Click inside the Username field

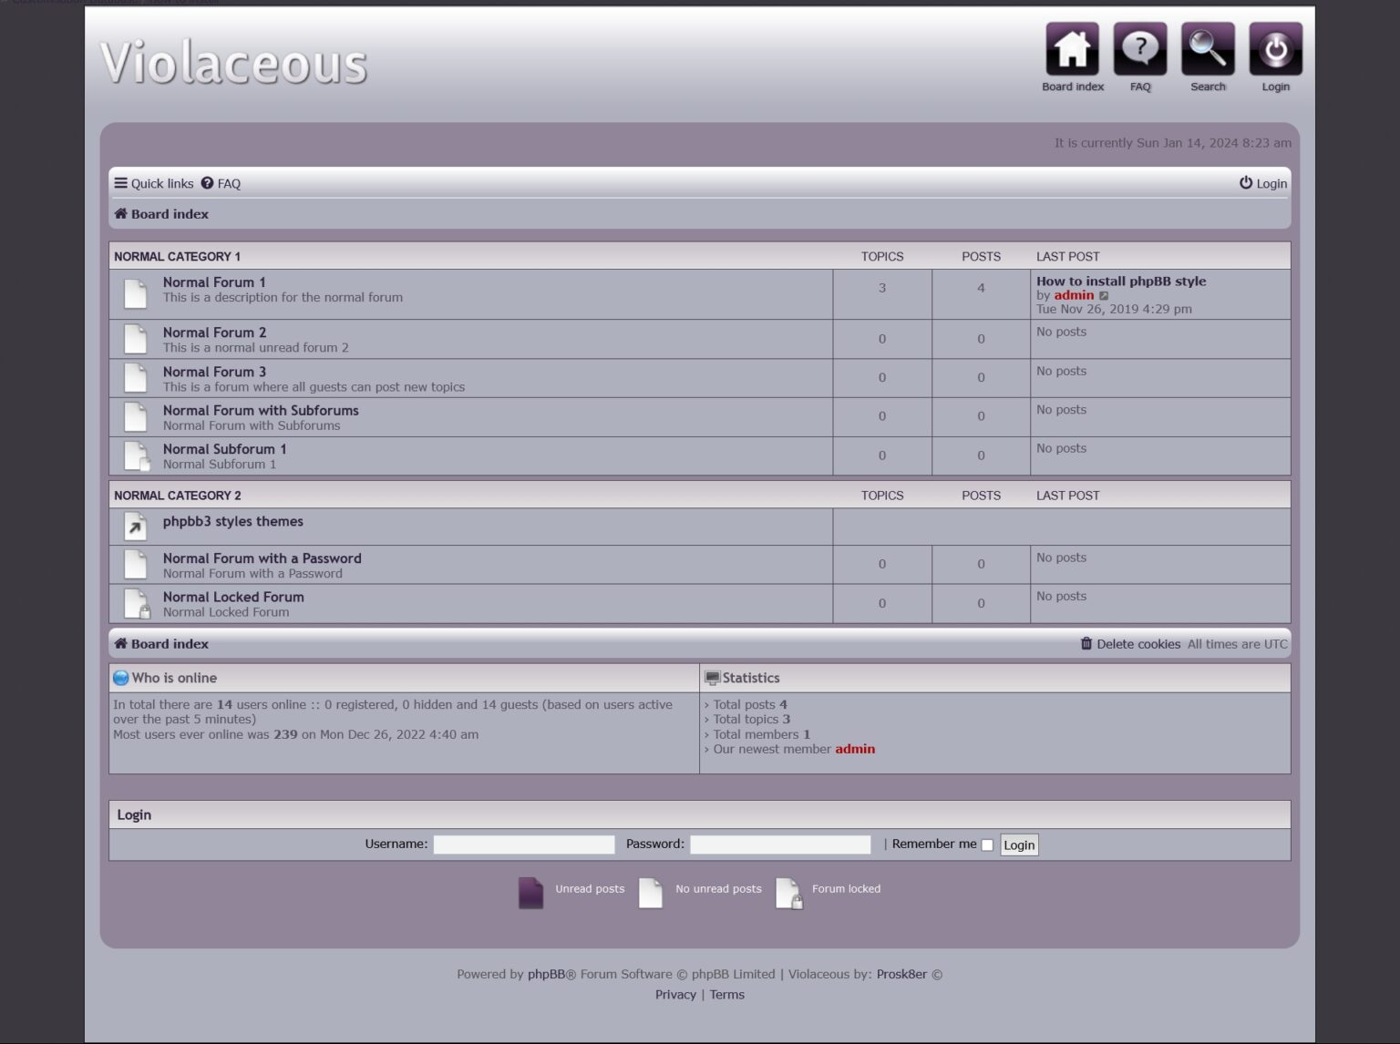coord(523,844)
